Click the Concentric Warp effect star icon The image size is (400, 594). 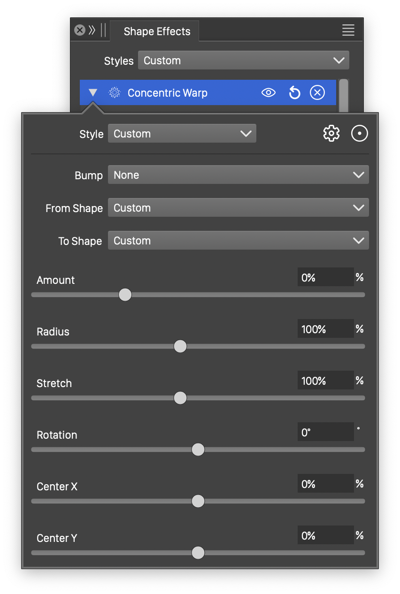point(114,93)
